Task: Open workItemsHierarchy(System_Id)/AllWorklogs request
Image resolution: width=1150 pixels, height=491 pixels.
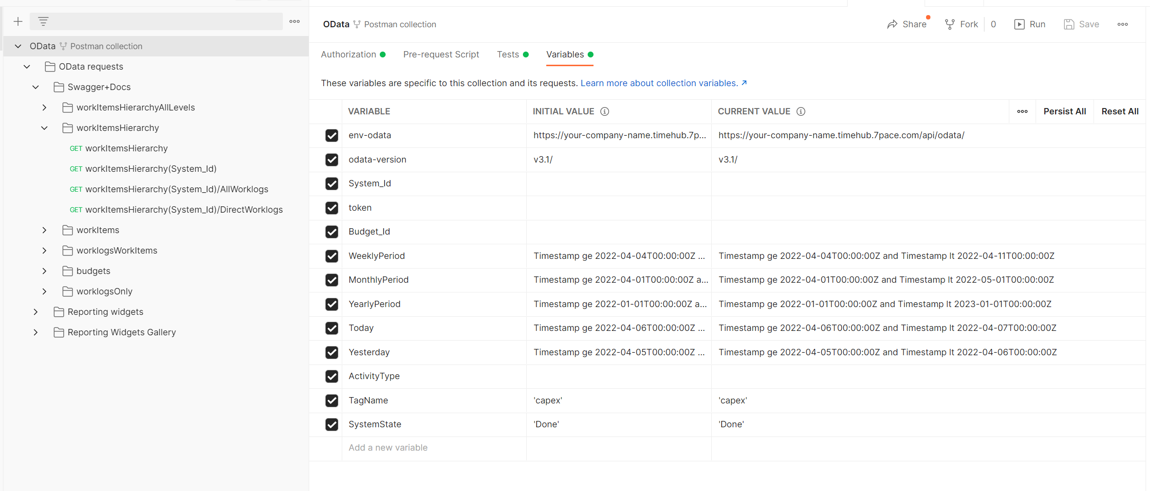Action: (169, 189)
